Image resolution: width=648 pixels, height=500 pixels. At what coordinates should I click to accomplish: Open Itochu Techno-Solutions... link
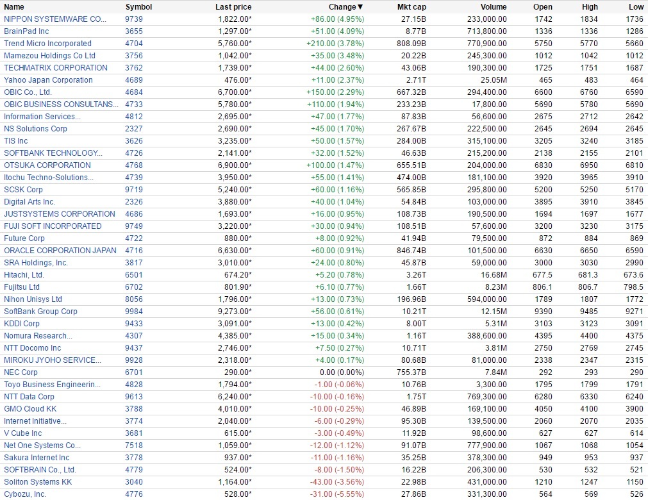[49, 178]
